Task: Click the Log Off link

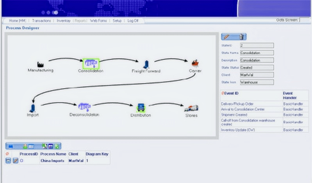Action: (133, 20)
